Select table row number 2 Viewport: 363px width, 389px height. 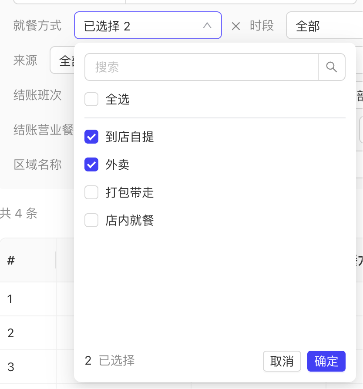click(11, 333)
